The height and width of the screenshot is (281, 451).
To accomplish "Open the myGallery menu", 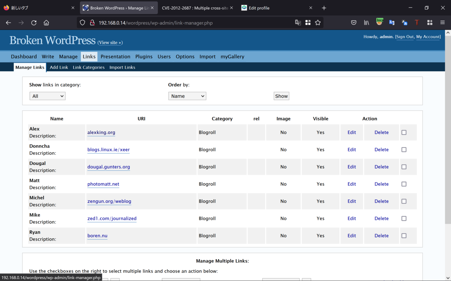I will [x=232, y=57].
